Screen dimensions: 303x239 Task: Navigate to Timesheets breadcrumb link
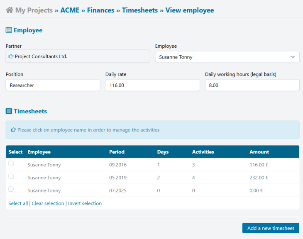click(140, 10)
